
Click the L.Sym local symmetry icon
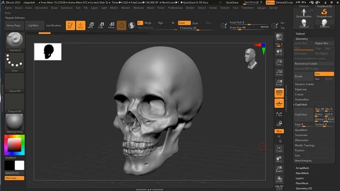tap(279, 114)
